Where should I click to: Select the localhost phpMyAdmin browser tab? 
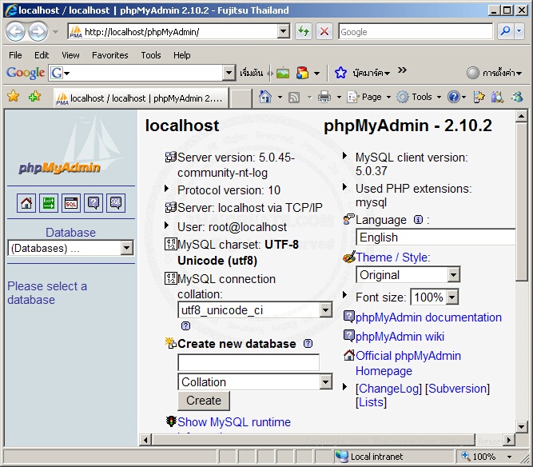click(141, 98)
